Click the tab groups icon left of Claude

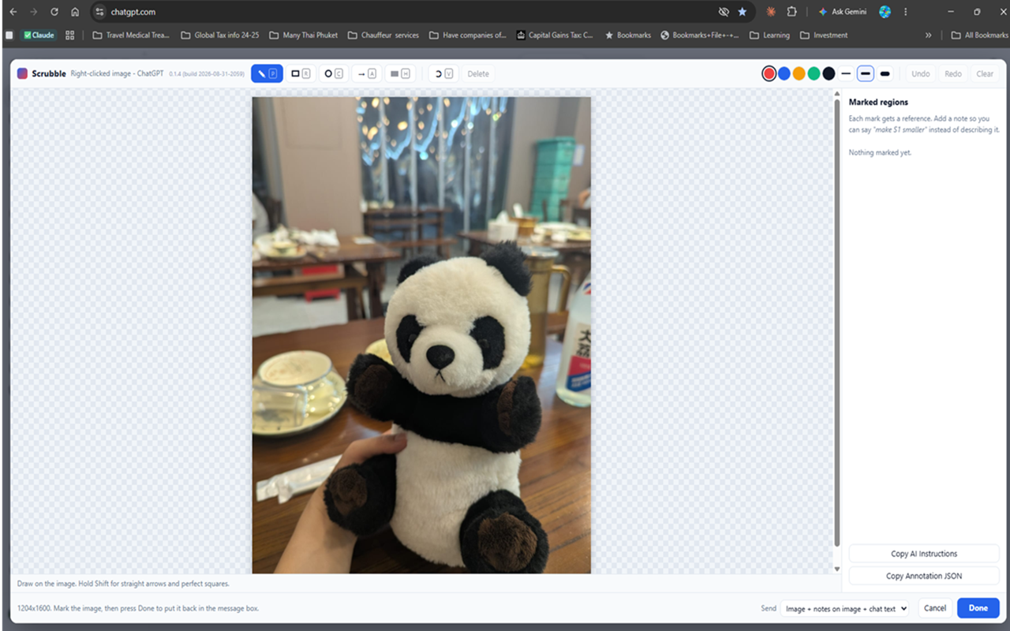pos(9,35)
